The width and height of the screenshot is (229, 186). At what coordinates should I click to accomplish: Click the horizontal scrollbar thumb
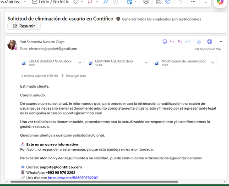coord(94,182)
